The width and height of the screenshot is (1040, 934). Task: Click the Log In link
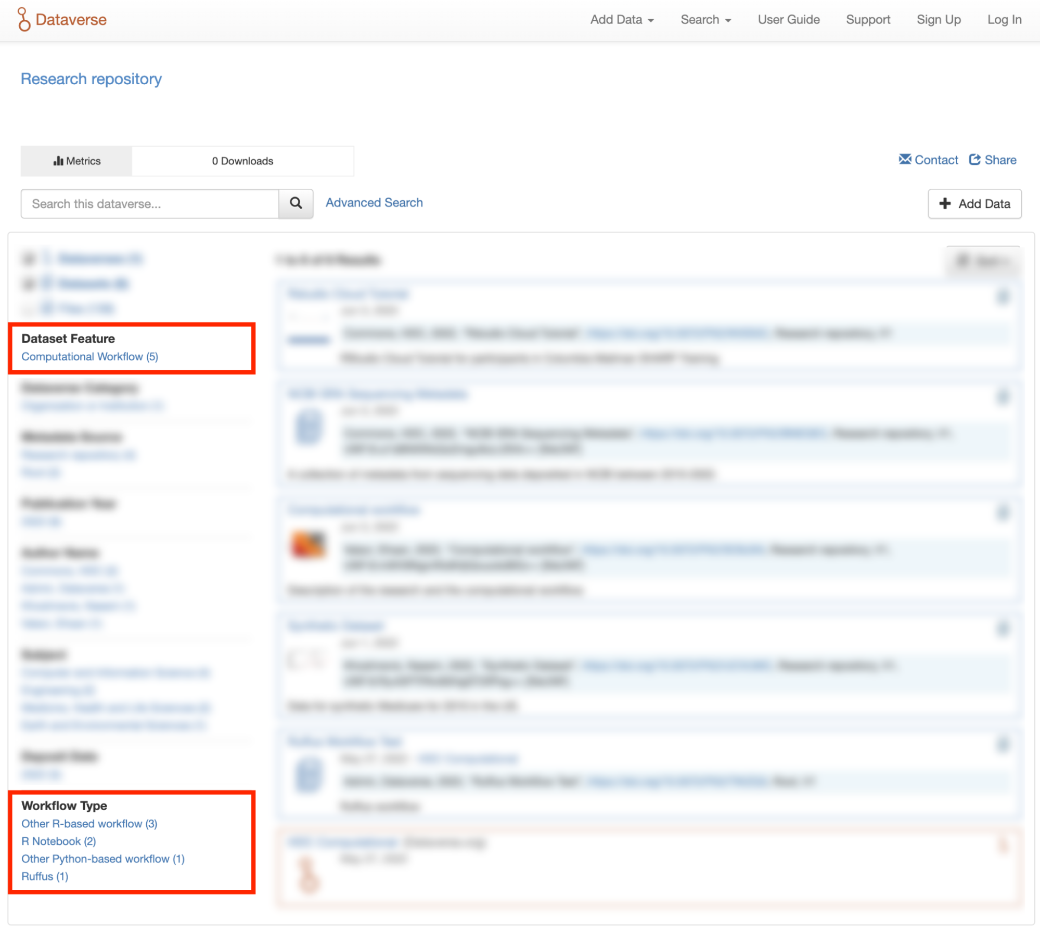click(x=1004, y=20)
